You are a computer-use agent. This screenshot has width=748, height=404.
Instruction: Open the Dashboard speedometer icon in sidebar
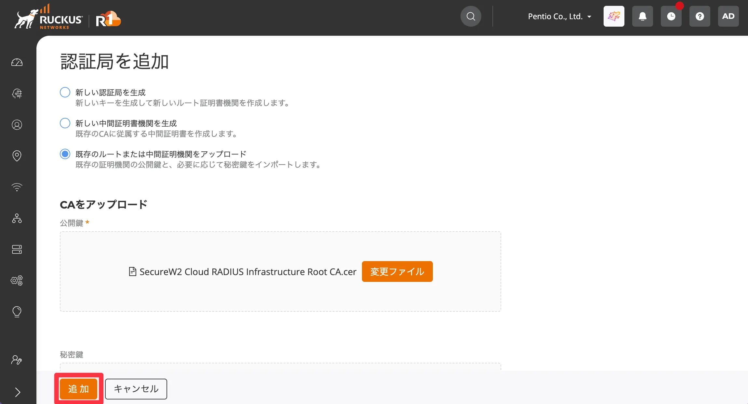(17, 62)
